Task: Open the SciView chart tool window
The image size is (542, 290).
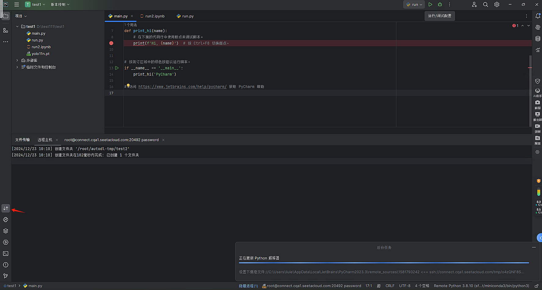Action: (538, 50)
